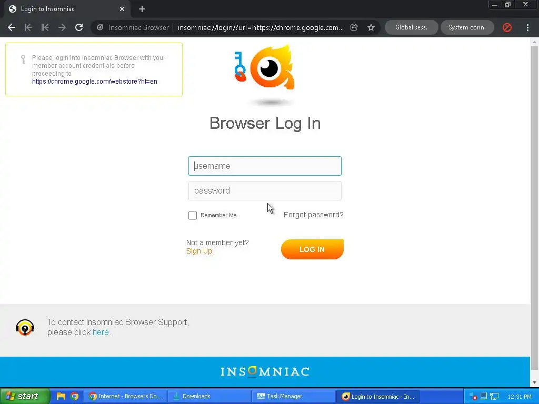539x404 pixels.
Task: Click the scrollbar down arrow
Action: pos(534,383)
